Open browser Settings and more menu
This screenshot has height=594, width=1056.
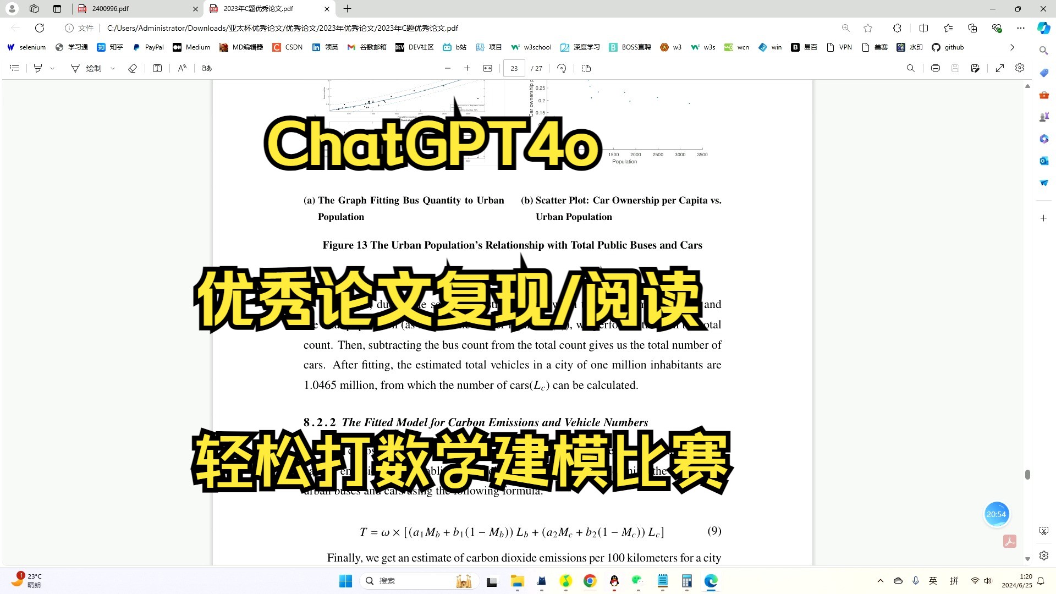pos(1021,28)
